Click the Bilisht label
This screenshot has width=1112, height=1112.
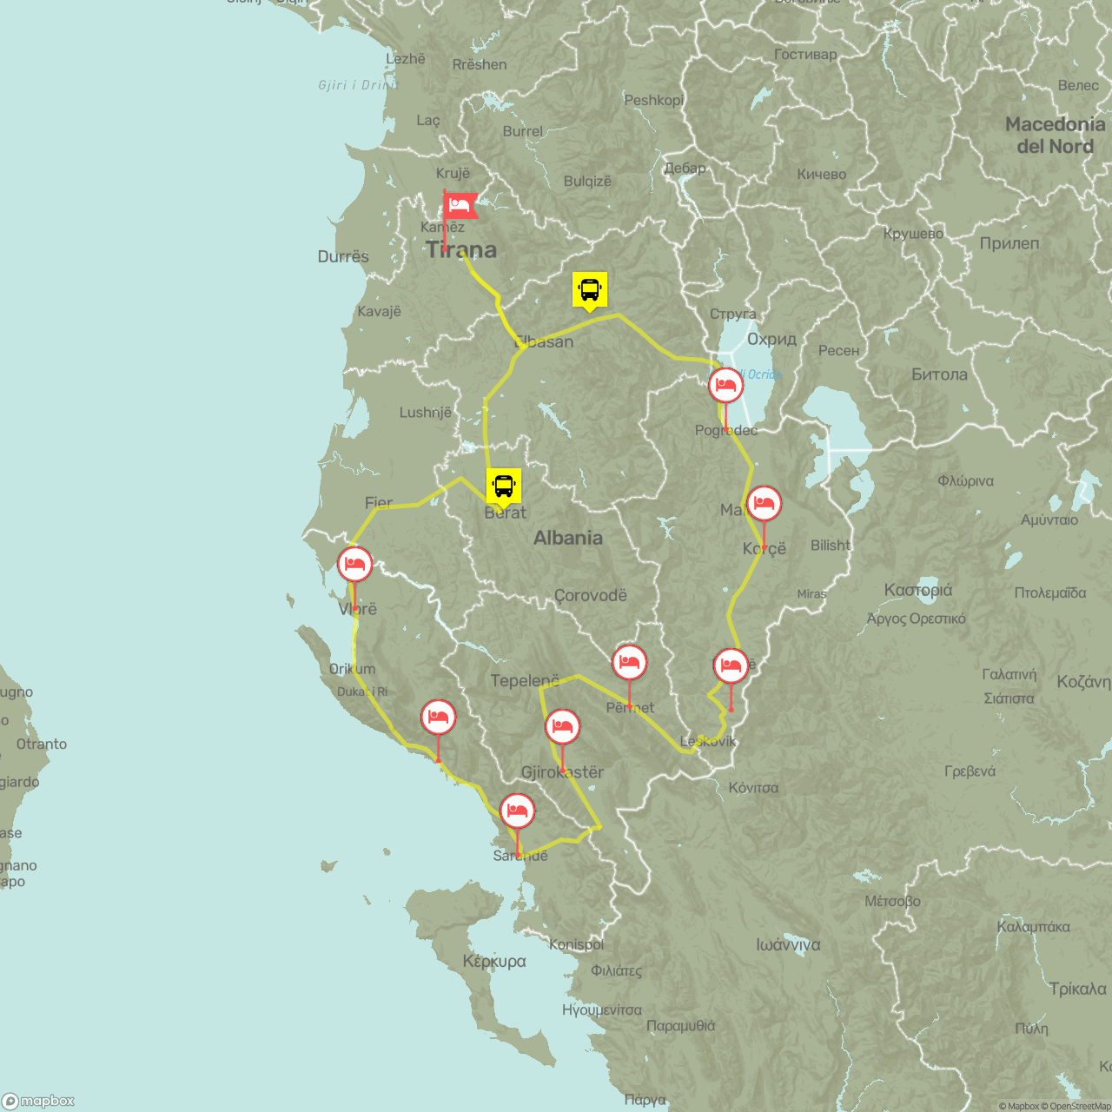[x=831, y=546]
